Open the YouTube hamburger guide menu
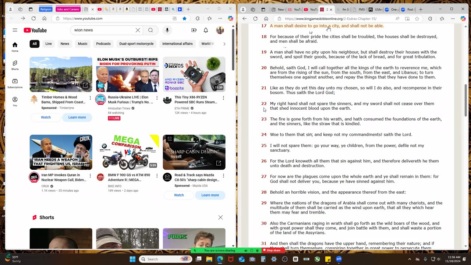The height and width of the screenshot is (265, 471). (15, 30)
